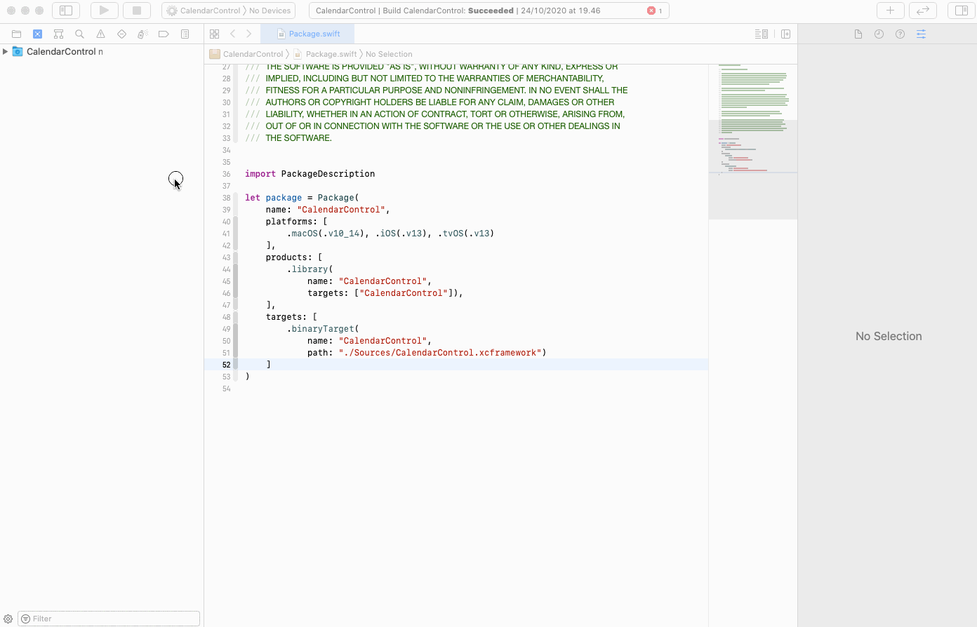
Task: Open the 'No Selection' jump bar segment
Action: (x=389, y=54)
